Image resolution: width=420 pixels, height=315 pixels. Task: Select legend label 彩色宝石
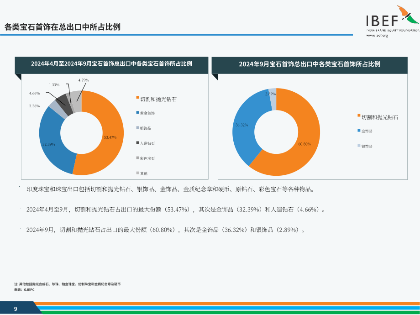point(147,158)
